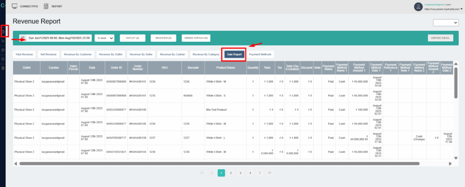The height and width of the screenshot is (187, 465).
Task: Open the Net Revenue tab
Action: click(48, 54)
